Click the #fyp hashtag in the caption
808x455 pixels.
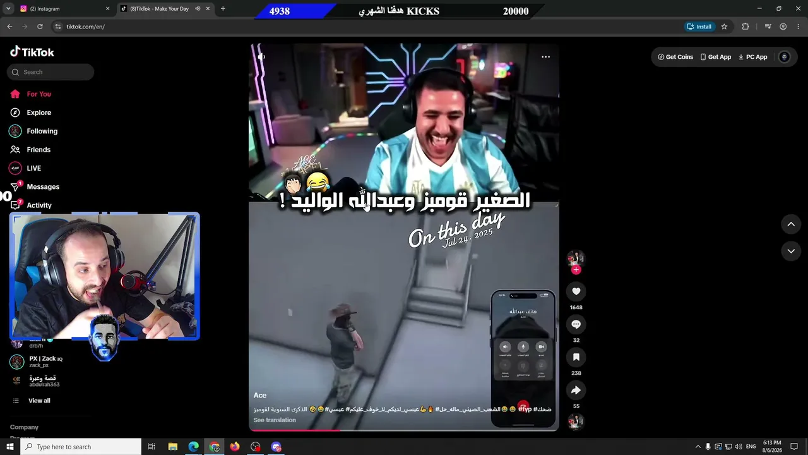click(525, 409)
